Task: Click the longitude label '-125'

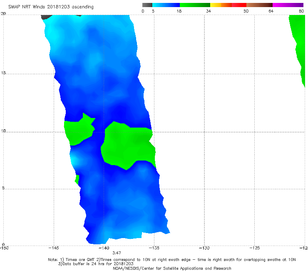Action: (255, 248)
